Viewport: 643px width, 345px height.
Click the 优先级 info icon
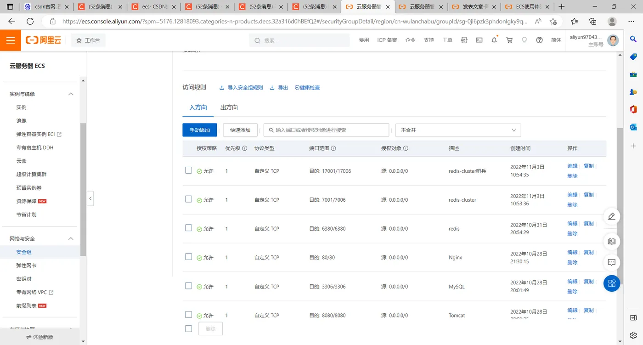(244, 148)
